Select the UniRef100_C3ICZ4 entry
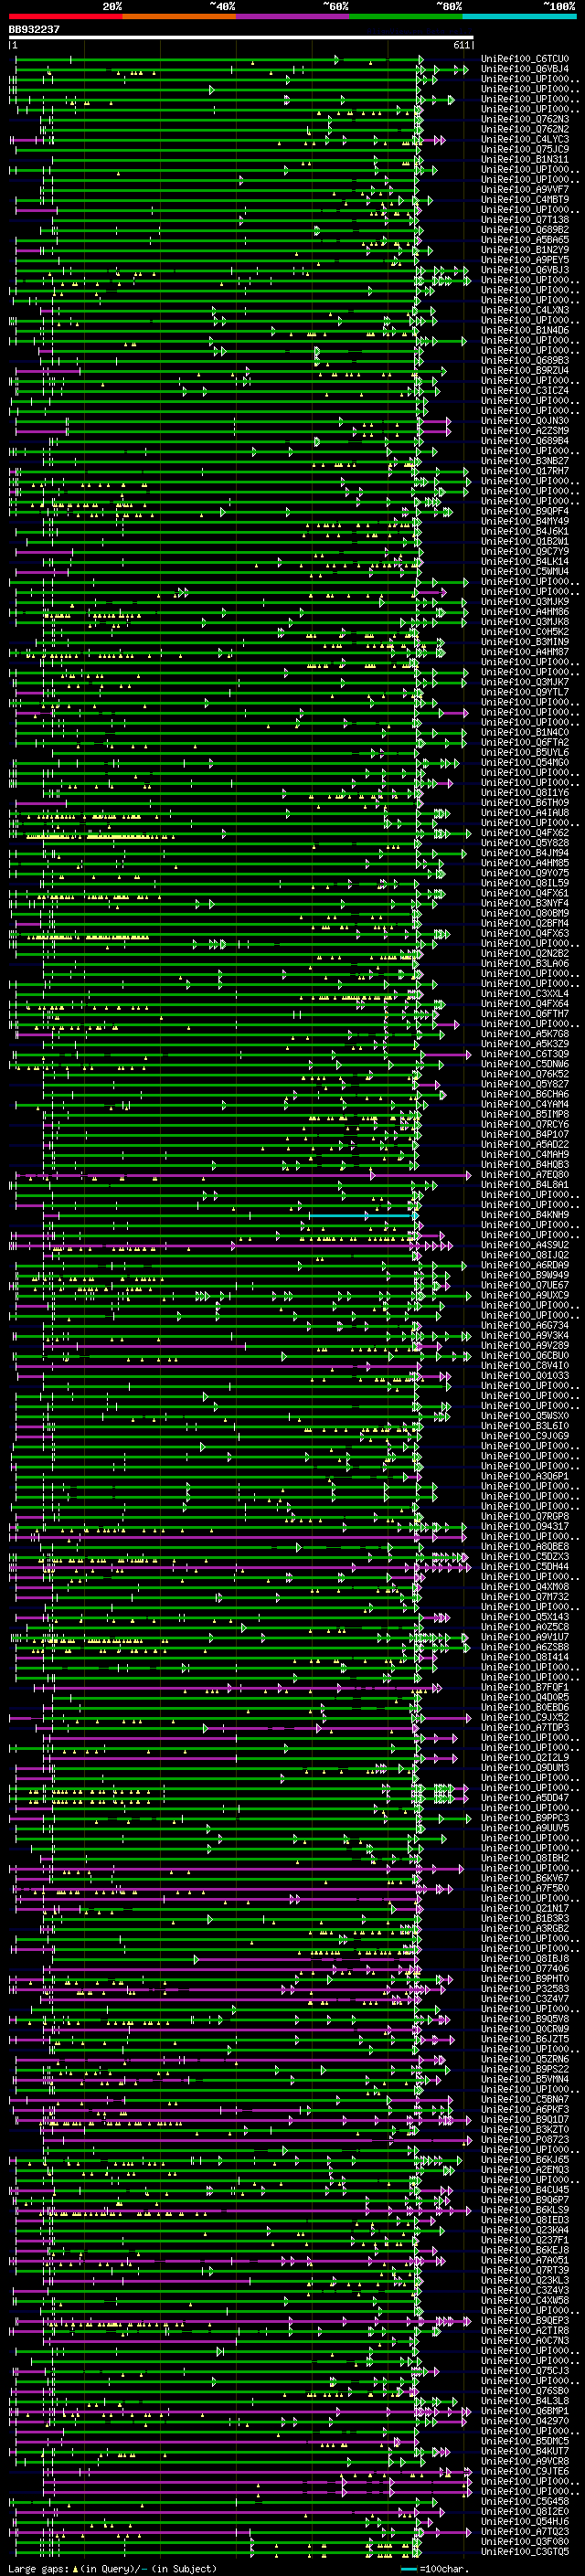The image size is (585, 2576). pos(525,390)
